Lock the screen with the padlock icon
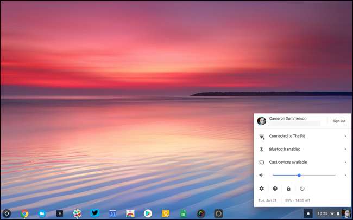The width and height of the screenshot is (353, 220). [x=288, y=189]
